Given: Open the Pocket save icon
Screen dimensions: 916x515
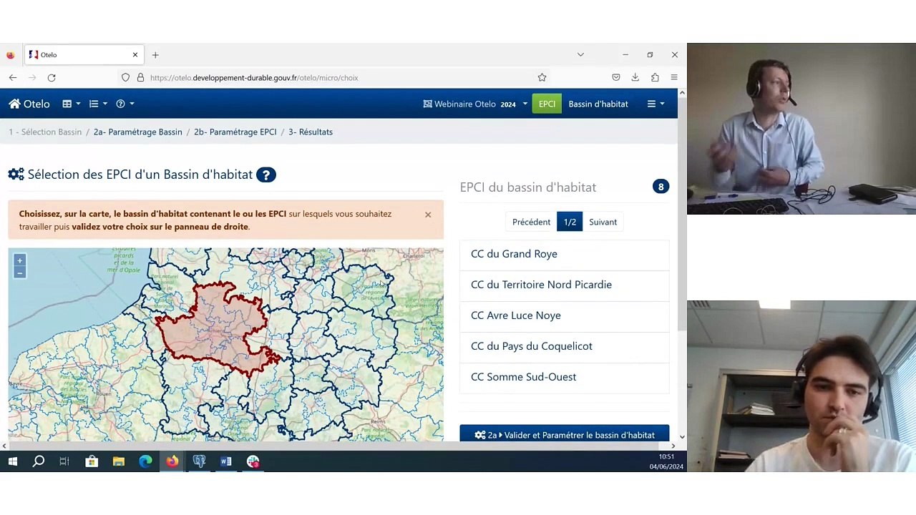Looking at the screenshot, I should tap(615, 77).
